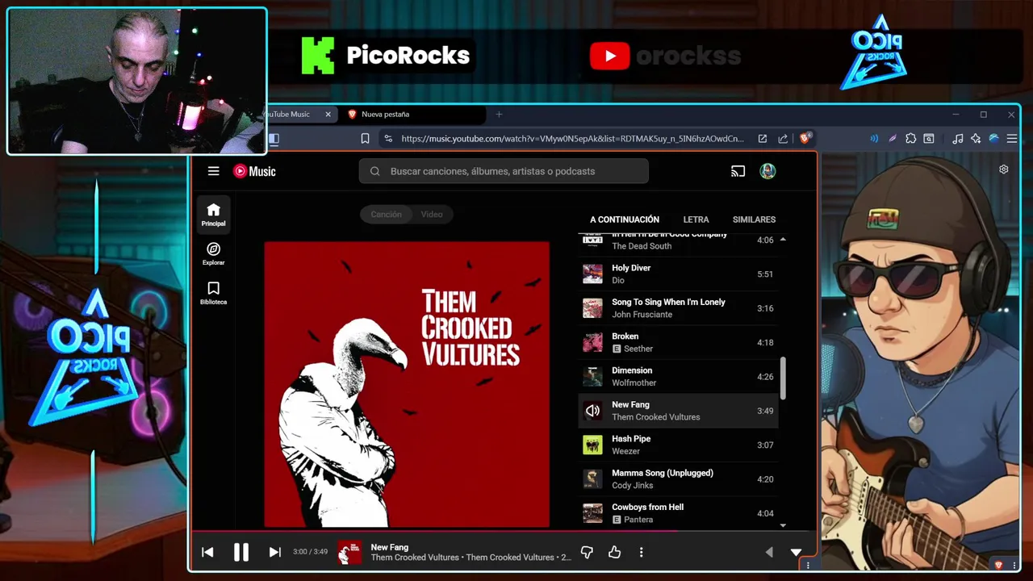
Task: Select the A CONTINUACIÓN tab
Action: coord(625,219)
